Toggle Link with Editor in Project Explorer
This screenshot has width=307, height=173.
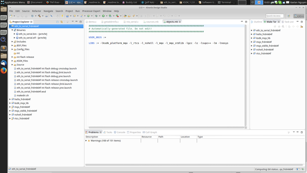coord(62,22)
